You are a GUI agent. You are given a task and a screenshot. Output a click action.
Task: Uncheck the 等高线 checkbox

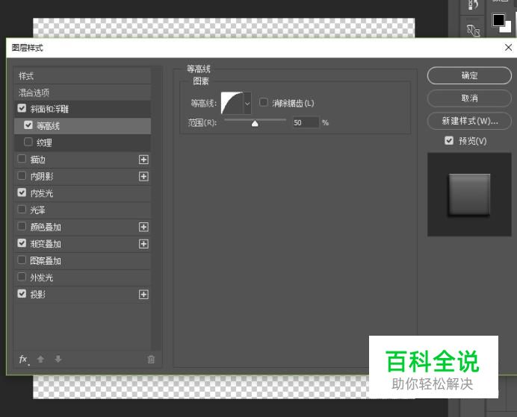[28, 125]
